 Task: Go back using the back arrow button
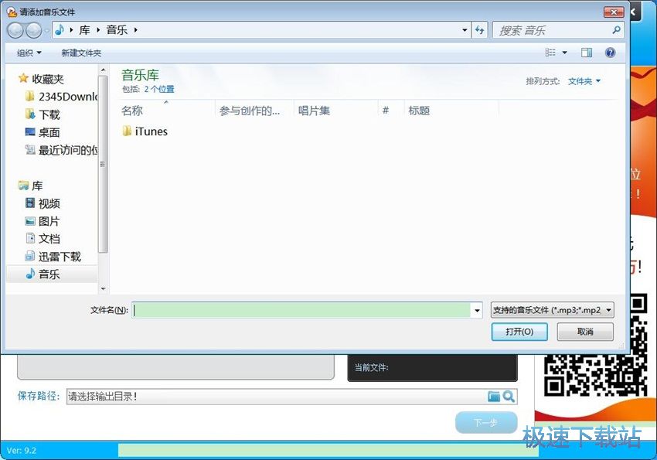point(16,30)
